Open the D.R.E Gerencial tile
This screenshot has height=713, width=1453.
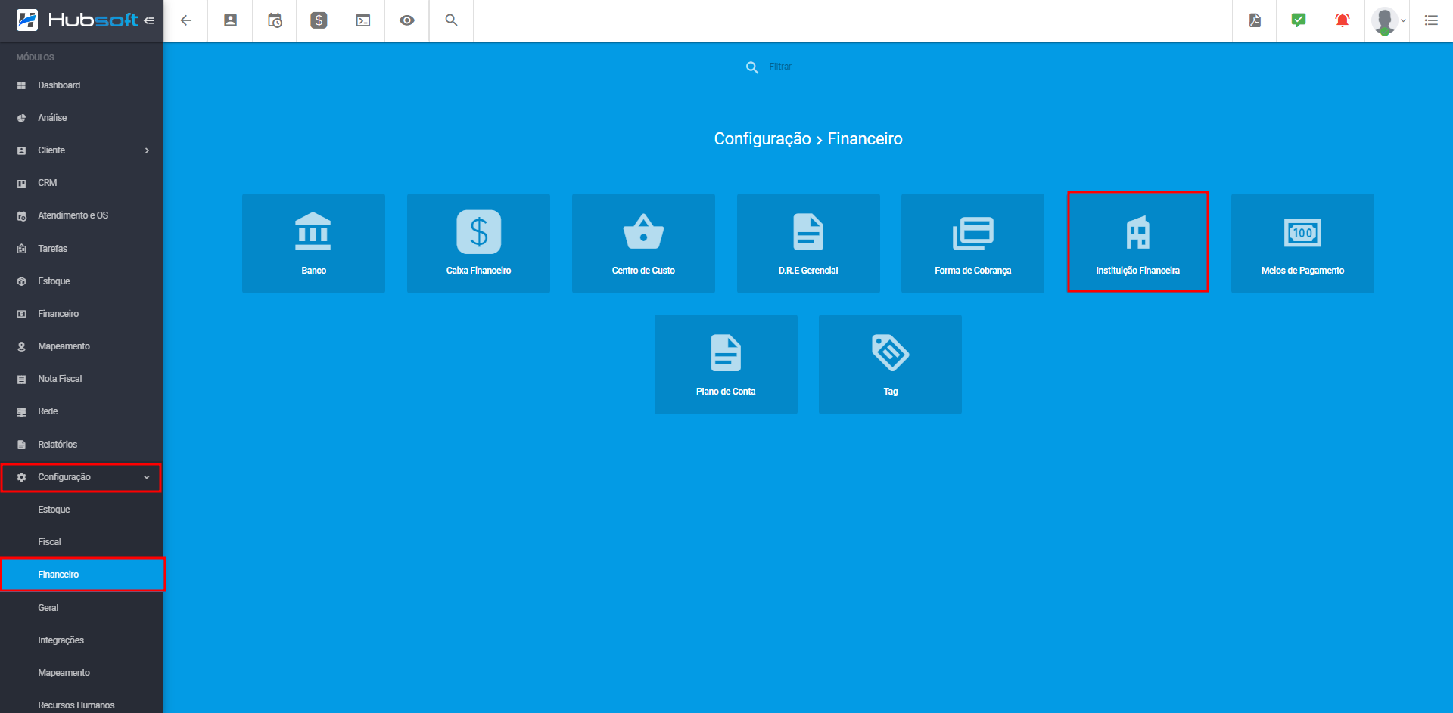pyautogui.click(x=808, y=243)
